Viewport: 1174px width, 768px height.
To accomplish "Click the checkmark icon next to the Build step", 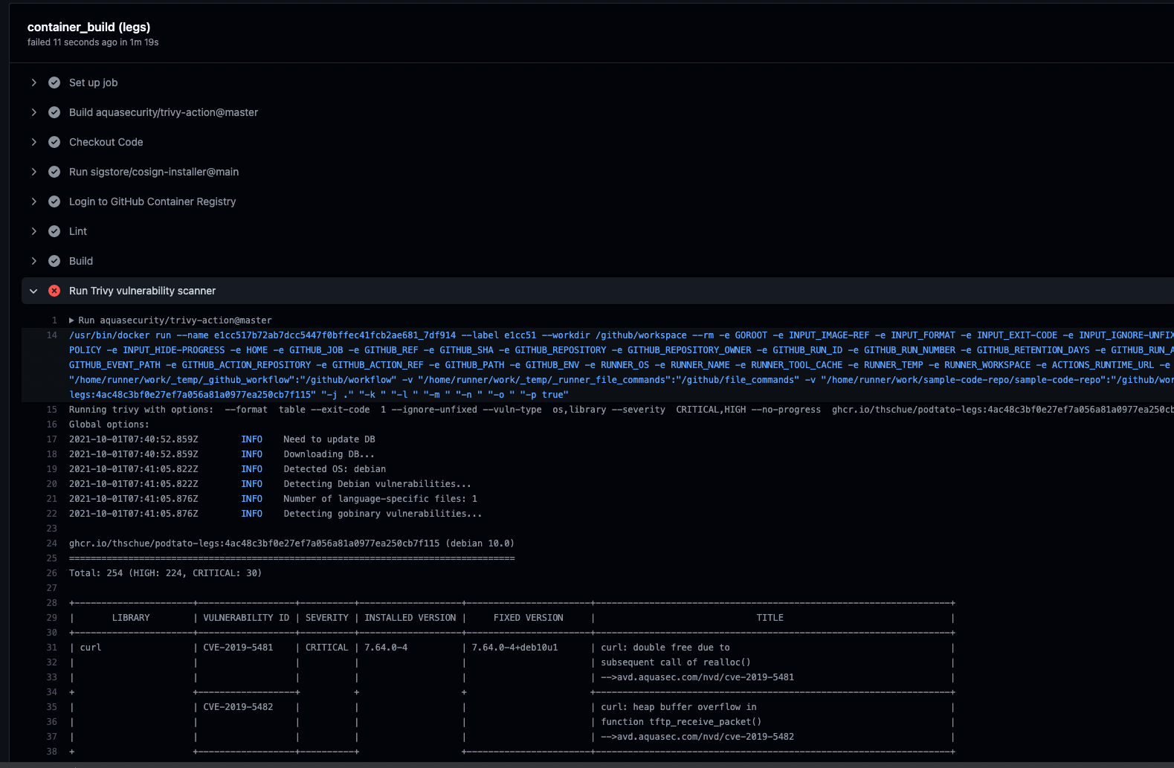I will 54,261.
